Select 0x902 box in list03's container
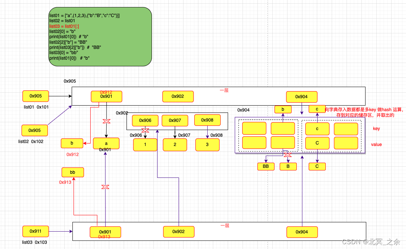This screenshot has width=406, height=249. click(179, 232)
